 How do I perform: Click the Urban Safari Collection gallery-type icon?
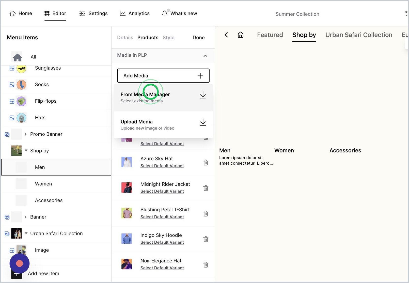[7, 234]
